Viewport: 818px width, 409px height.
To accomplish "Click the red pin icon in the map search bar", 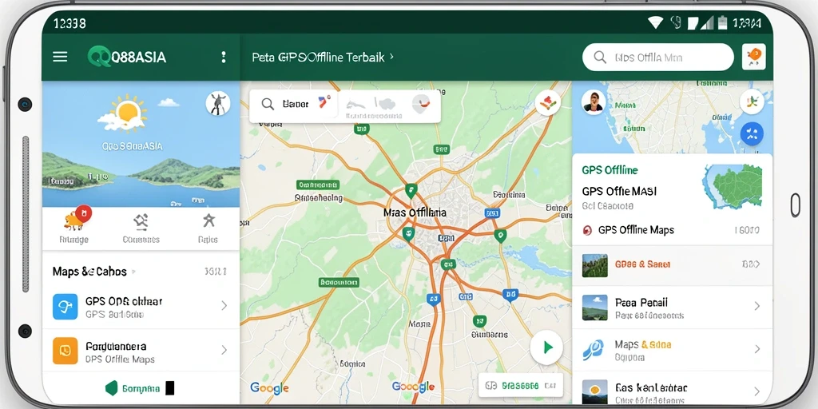I will (324, 102).
